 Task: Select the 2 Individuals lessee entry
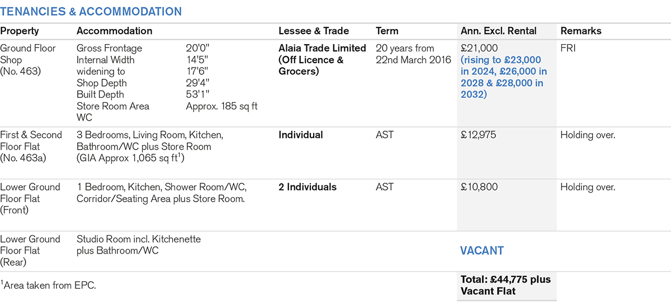(308, 187)
